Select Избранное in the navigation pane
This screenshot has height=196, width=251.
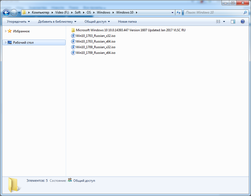[x=21, y=31]
